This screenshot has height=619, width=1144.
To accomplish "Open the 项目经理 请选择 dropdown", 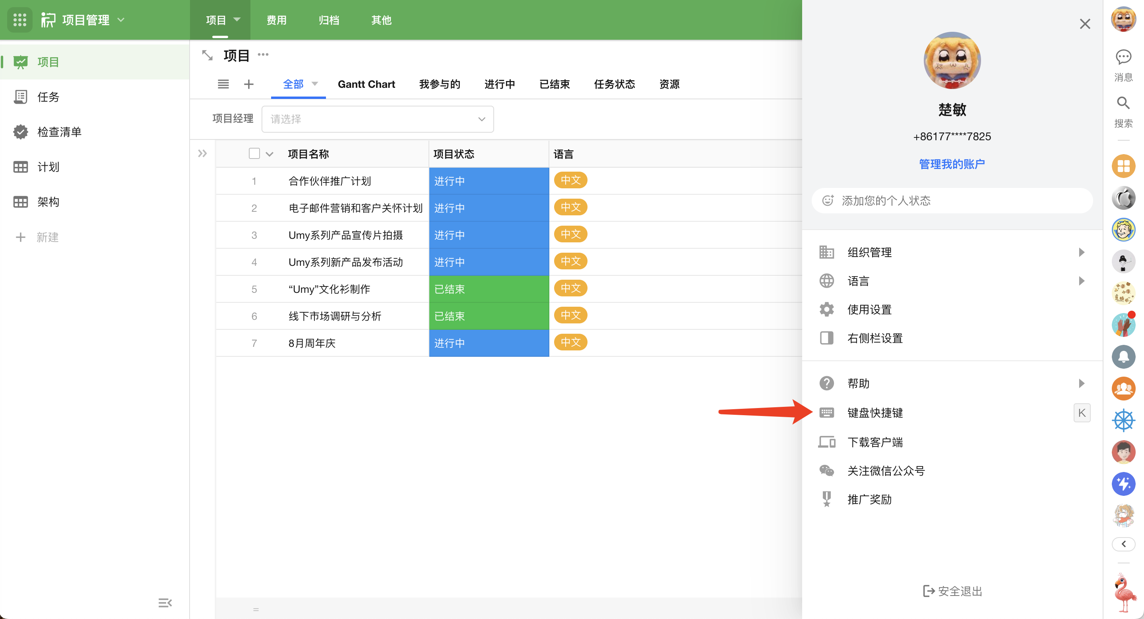I will point(378,119).
